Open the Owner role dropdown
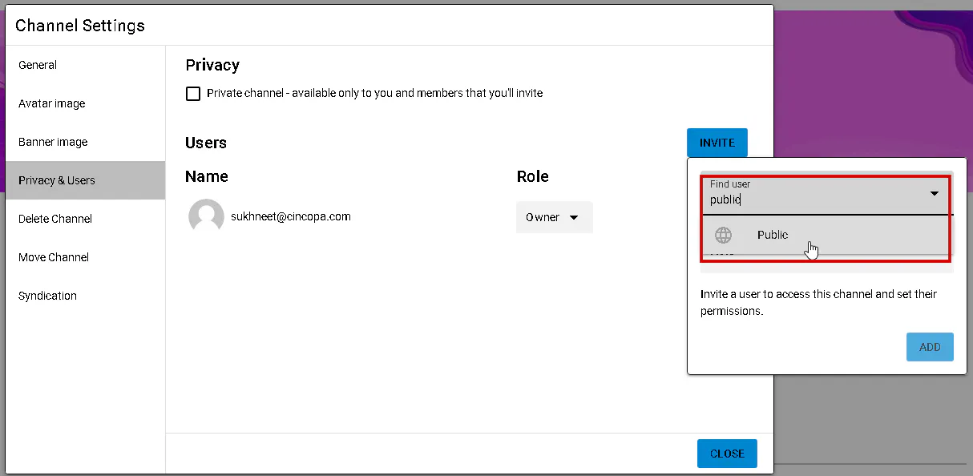 [554, 217]
